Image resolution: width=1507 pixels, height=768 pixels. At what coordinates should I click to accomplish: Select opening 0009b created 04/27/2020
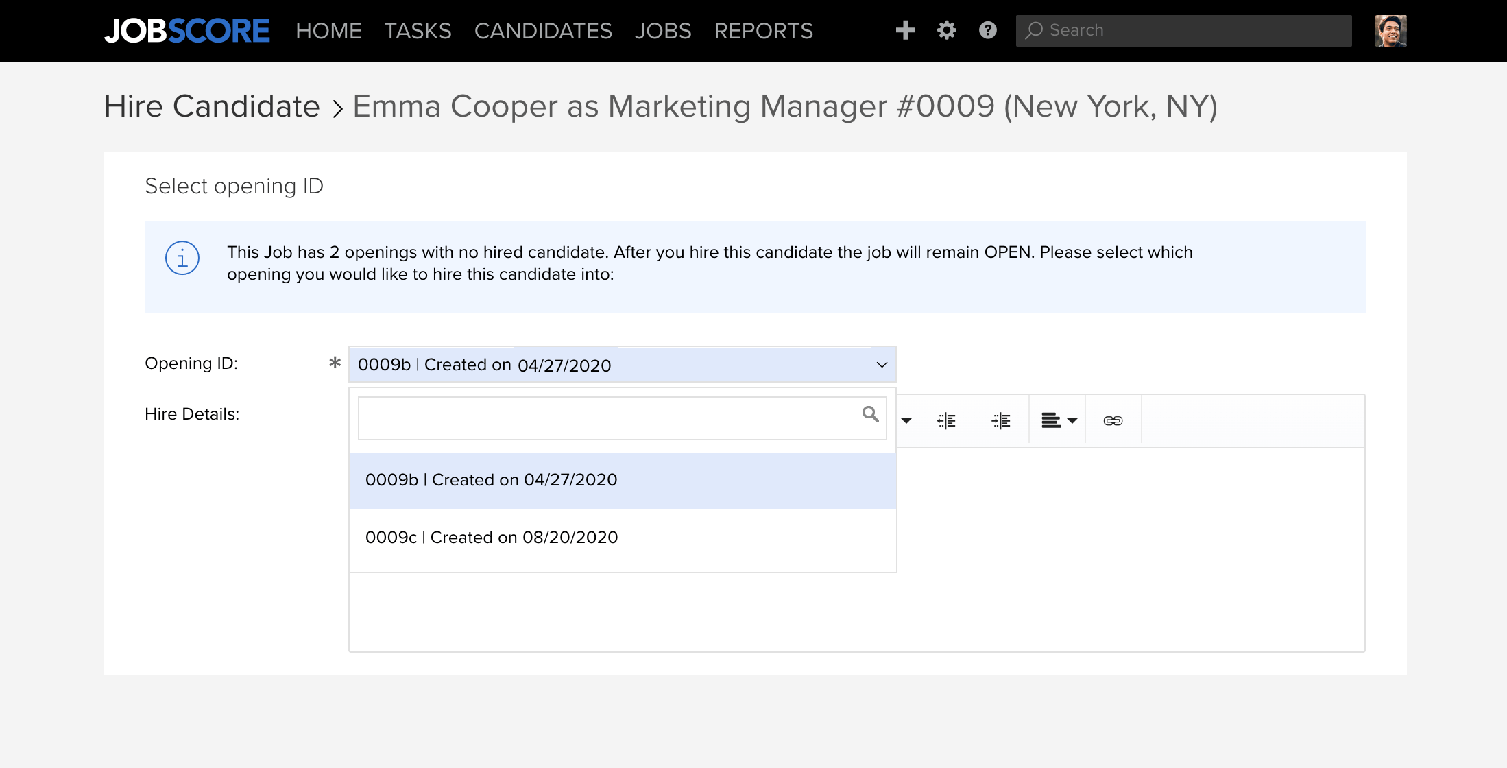[x=491, y=480]
